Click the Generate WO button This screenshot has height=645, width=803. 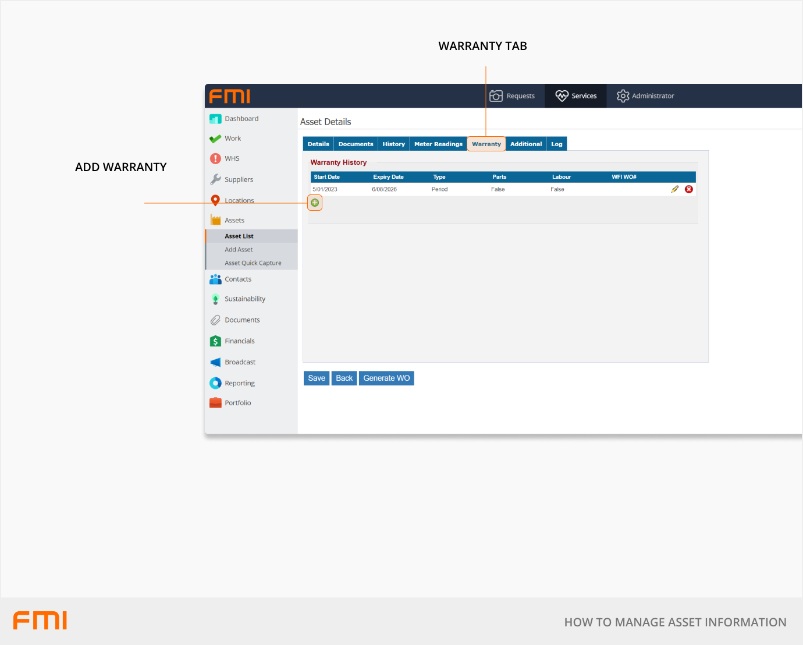[386, 378]
